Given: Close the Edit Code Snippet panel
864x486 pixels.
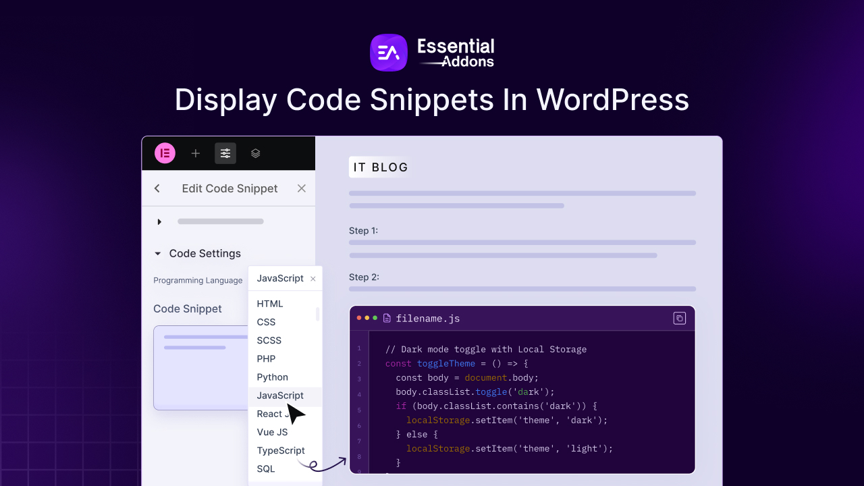Looking at the screenshot, I should pyautogui.click(x=301, y=188).
